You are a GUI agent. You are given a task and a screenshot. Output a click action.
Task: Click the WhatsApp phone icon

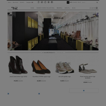[x=97, y=8]
